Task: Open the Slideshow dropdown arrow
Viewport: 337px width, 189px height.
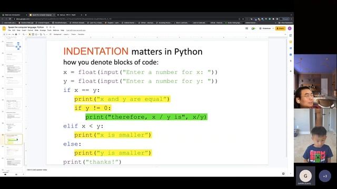Action: [273, 28]
